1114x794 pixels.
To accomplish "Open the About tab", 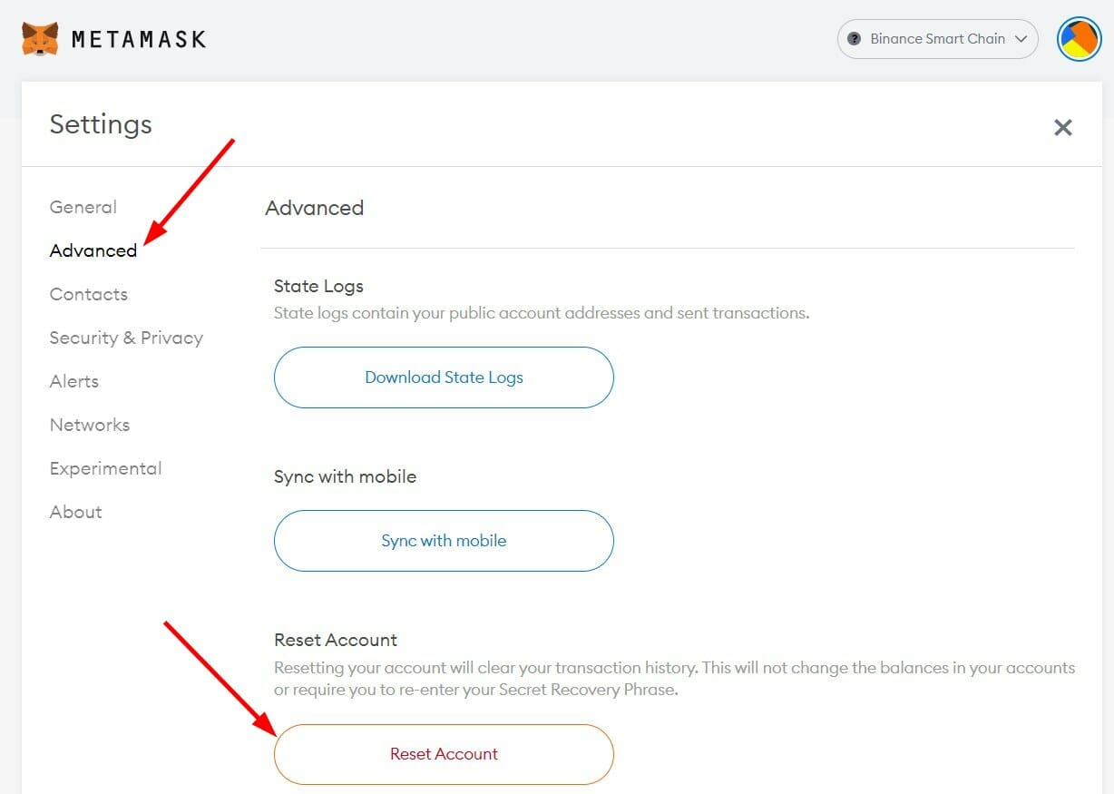I will (x=76, y=512).
